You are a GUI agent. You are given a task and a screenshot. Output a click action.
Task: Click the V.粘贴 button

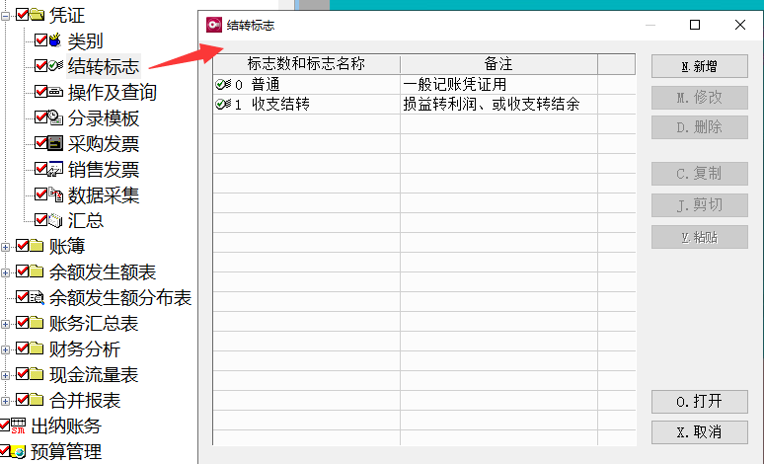(699, 237)
